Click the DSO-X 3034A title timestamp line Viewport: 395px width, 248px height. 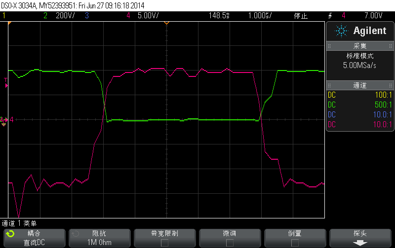tap(73, 5)
